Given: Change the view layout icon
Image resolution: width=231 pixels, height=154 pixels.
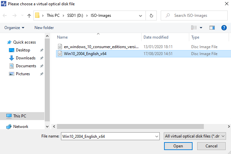Looking at the screenshot, I should (194, 28).
